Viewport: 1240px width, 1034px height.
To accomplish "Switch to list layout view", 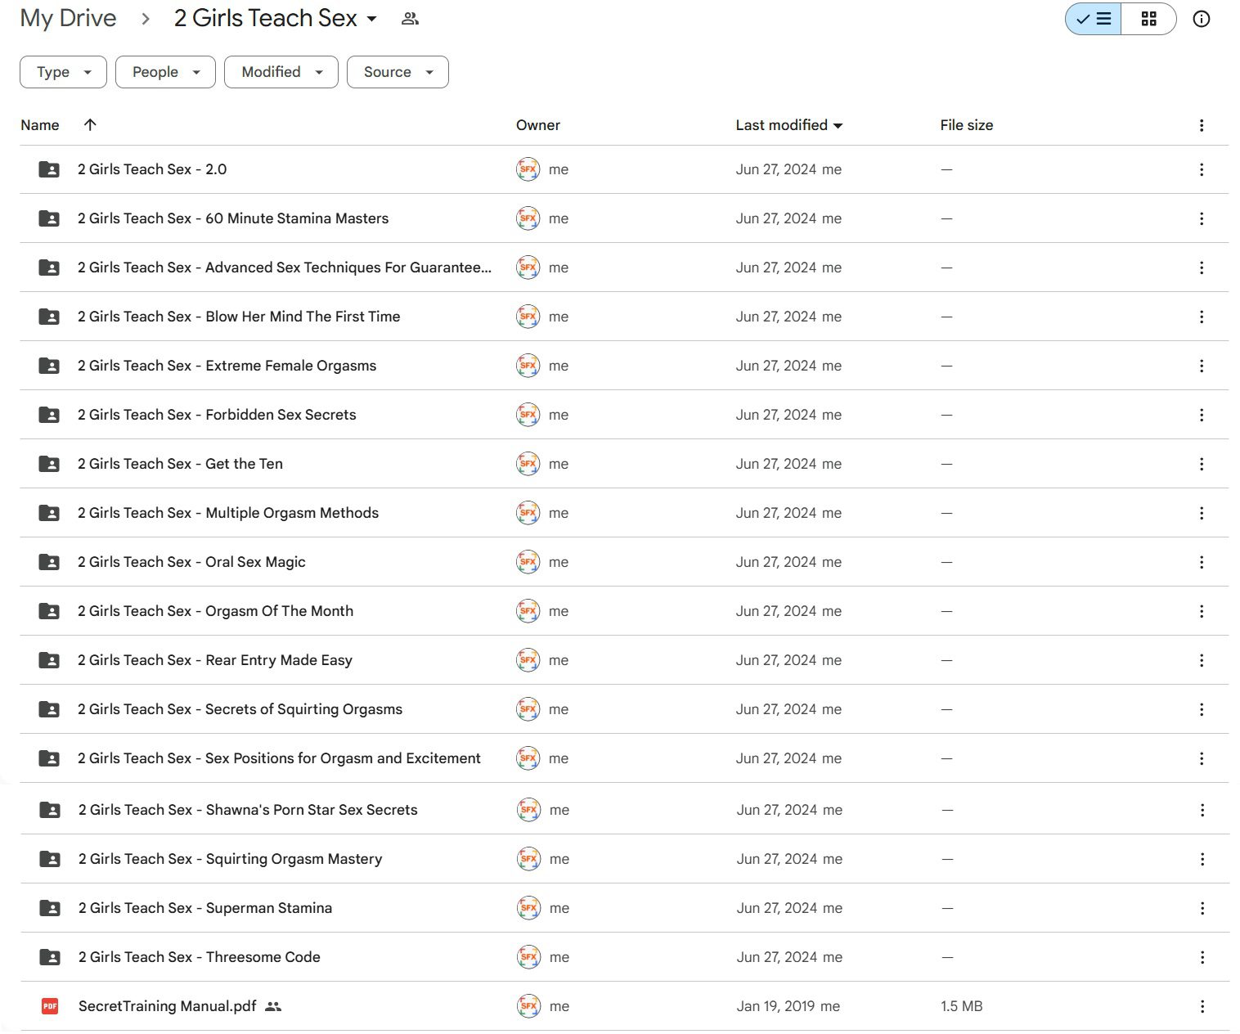I will (1093, 19).
